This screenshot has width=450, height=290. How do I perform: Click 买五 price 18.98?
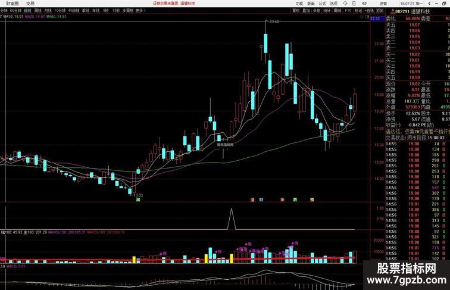(414, 77)
